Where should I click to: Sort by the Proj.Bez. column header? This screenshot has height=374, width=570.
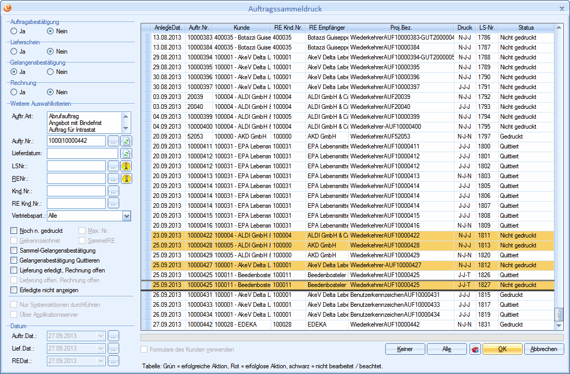point(401,28)
